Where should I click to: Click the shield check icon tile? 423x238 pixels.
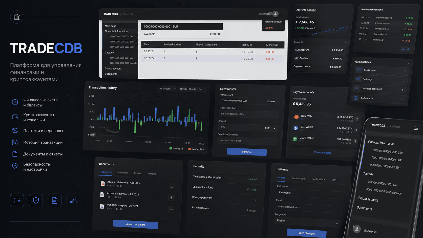[x=36, y=201]
